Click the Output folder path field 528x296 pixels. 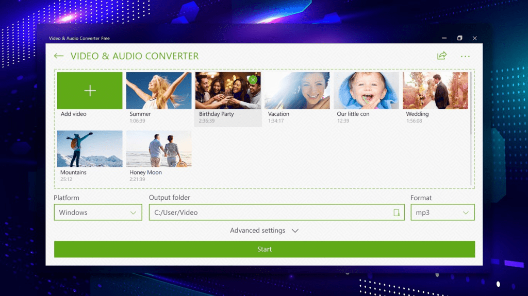268,213
